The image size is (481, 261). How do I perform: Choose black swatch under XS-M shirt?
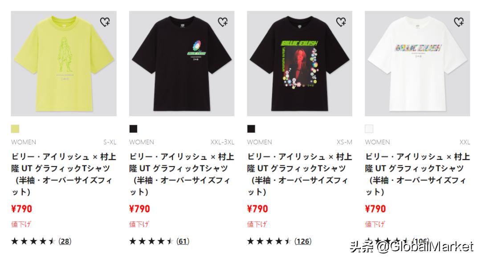click(x=251, y=129)
